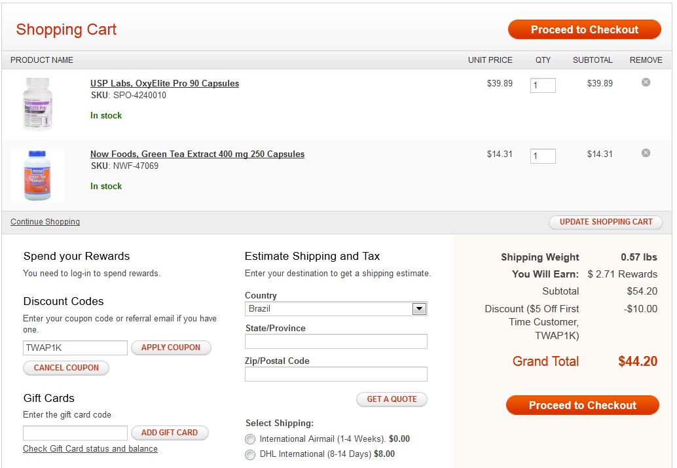Open the USP Labs OxyElite Pro product link
Viewport: 677px width, 468px height.
click(x=164, y=83)
